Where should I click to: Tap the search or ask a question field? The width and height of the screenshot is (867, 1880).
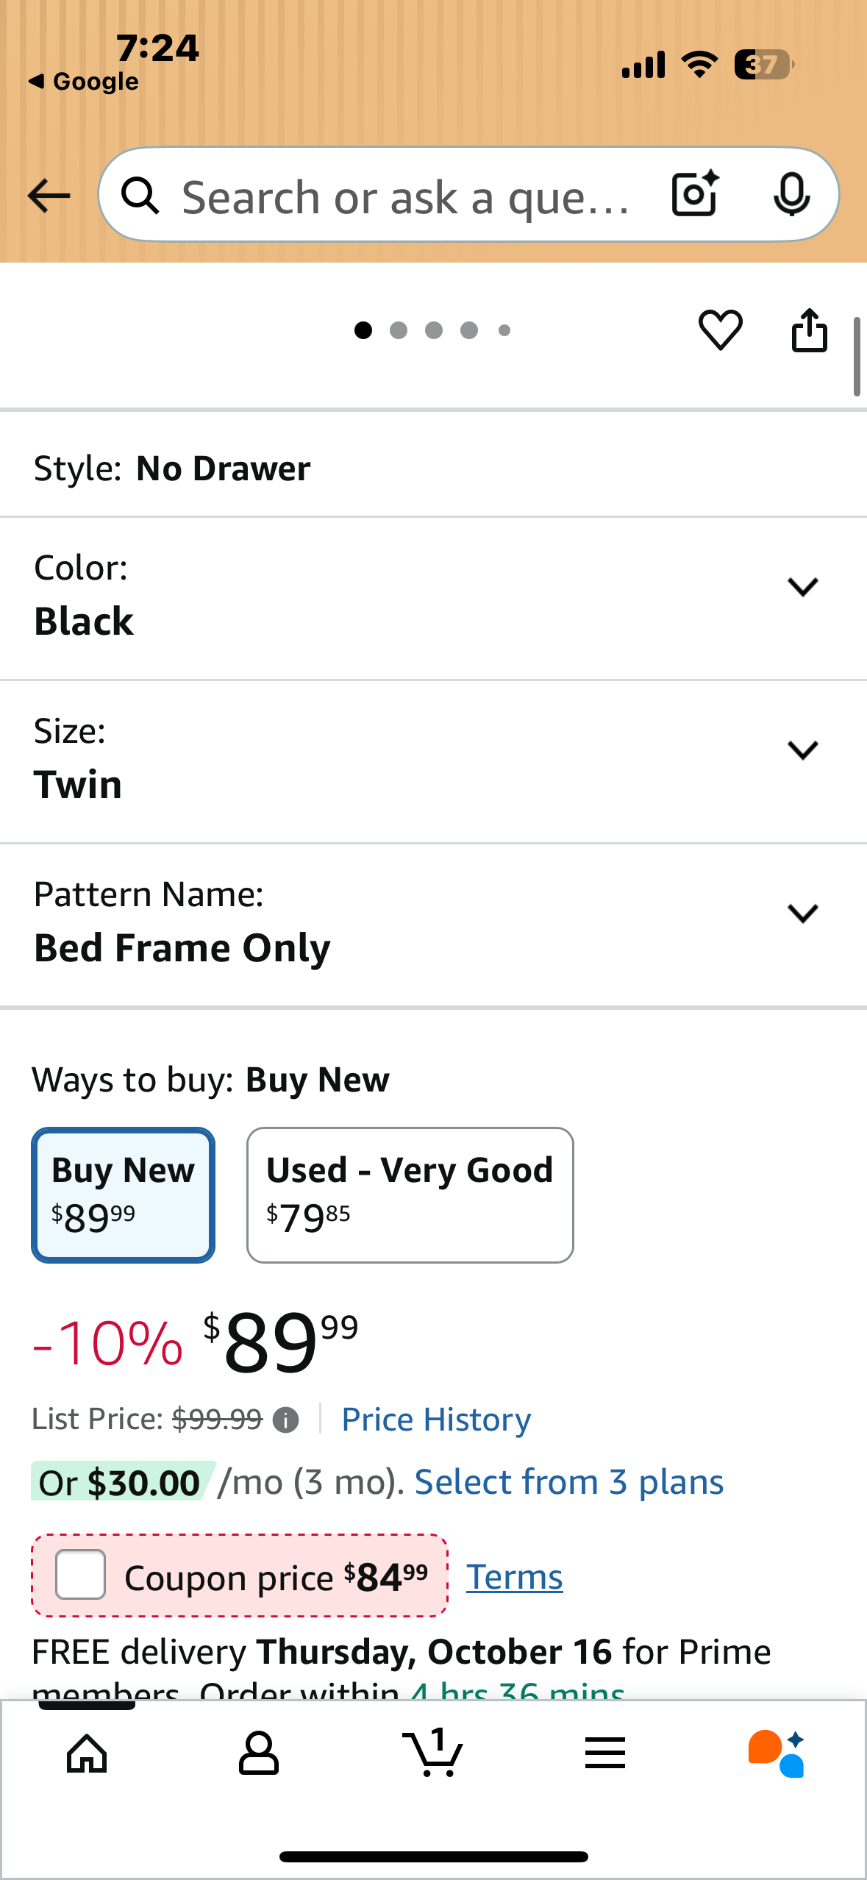click(404, 197)
